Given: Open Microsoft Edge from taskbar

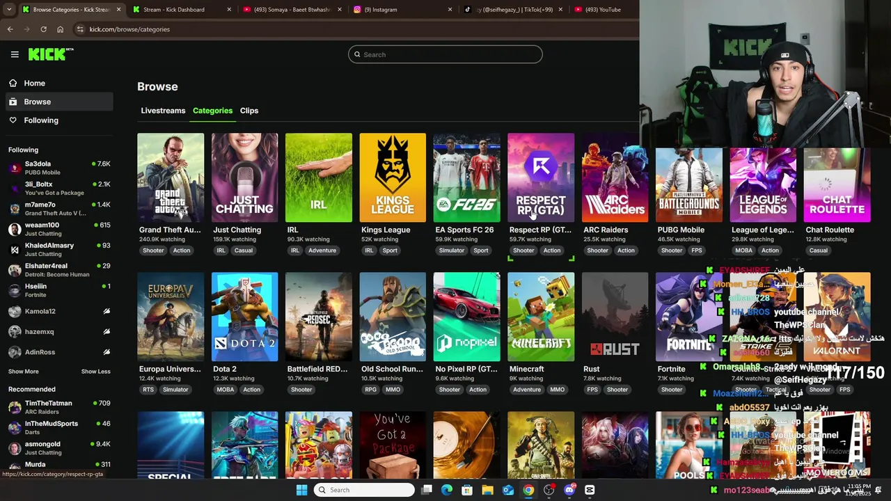Looking at the screenshot, I should click(x=447, y=490).
